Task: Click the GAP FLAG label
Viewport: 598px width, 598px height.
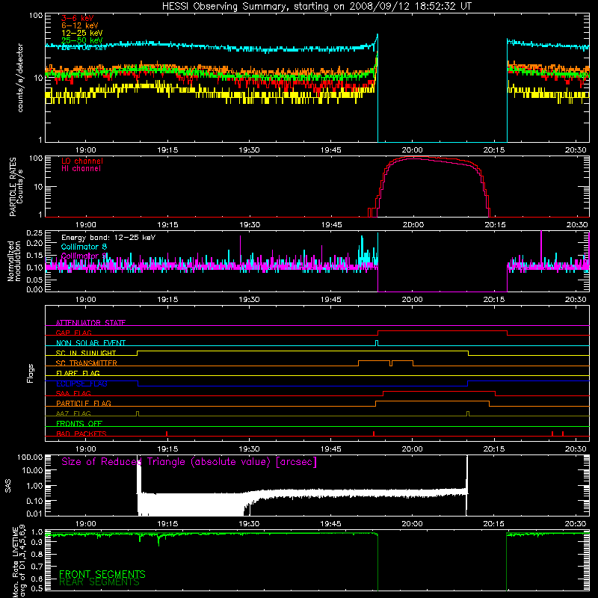Action: tap(73, 333)
